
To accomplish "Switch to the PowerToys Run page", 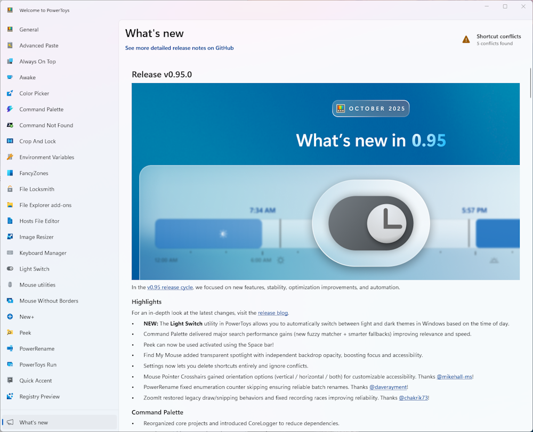I will click(x=37, y=365).
